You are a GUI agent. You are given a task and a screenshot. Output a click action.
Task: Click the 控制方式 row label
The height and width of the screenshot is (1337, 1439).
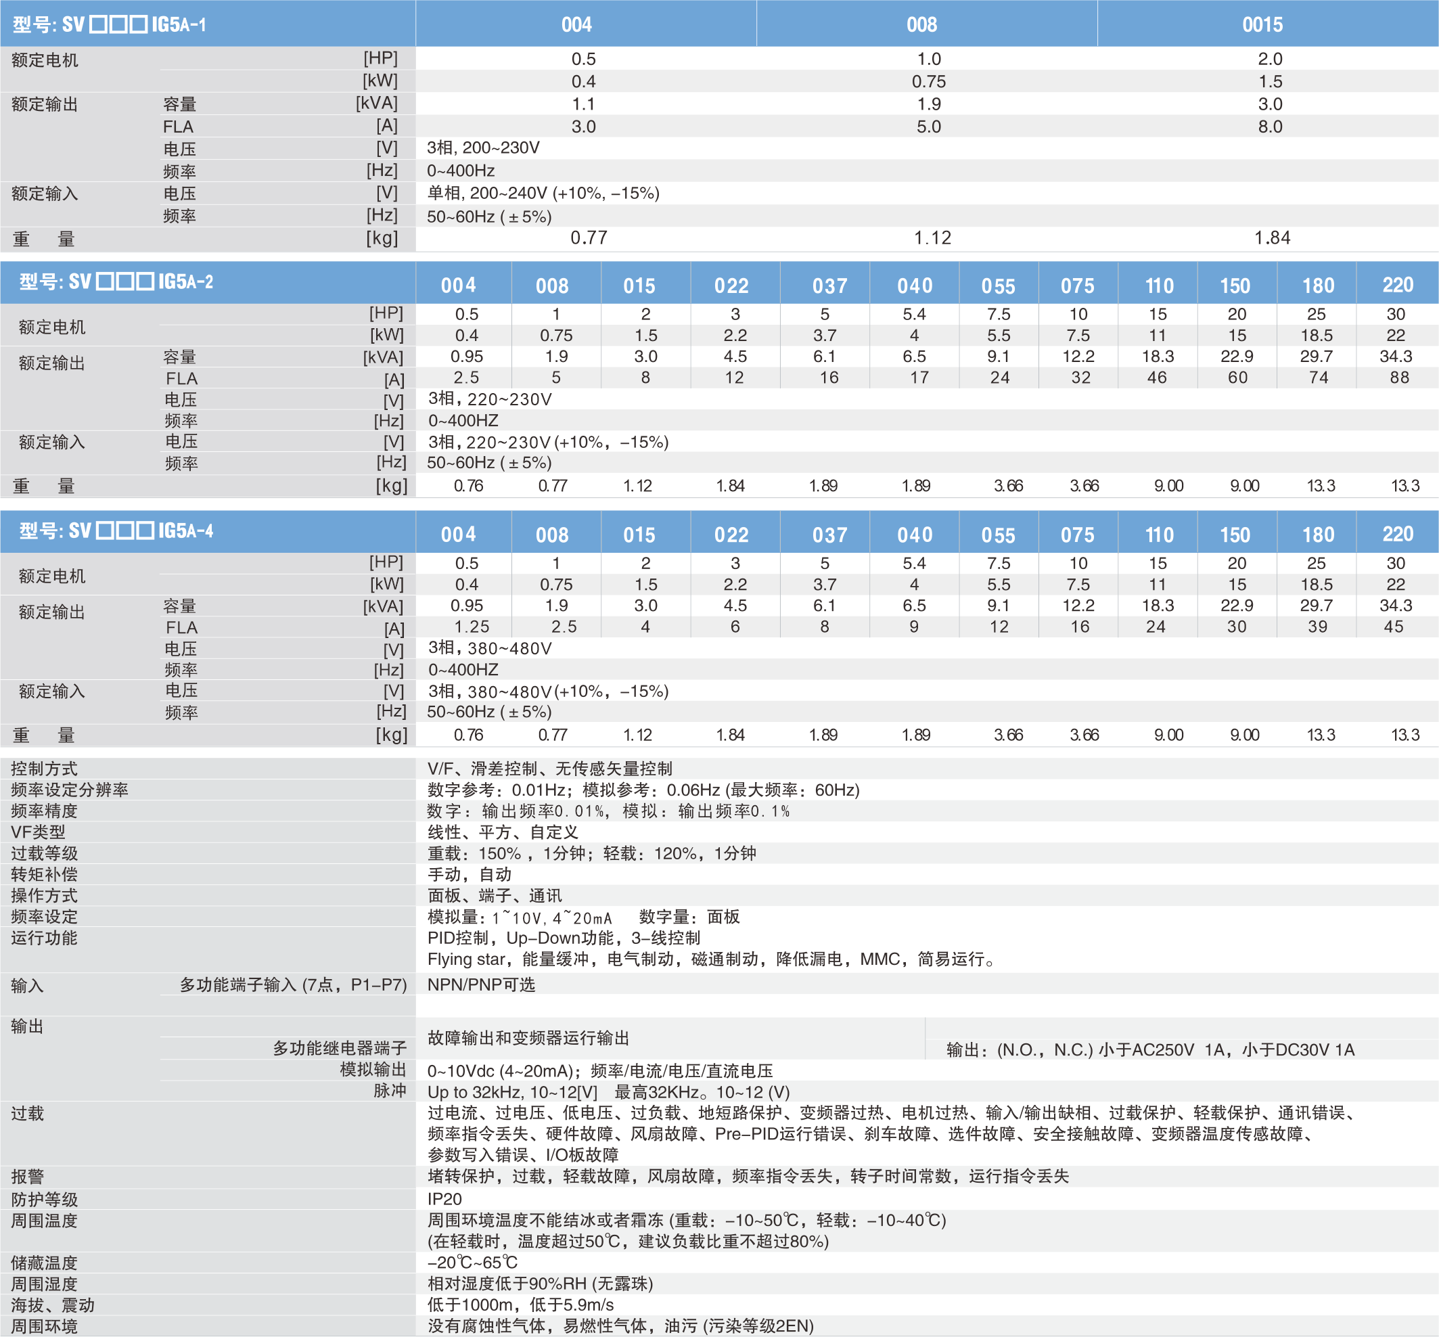coord(44,769)
